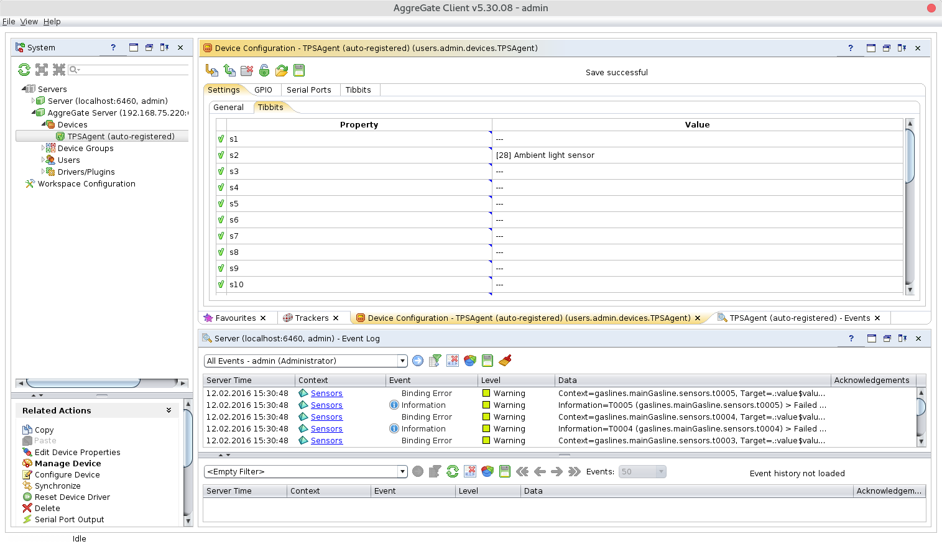Screen dimensions: 942x544
Task: Switch to TPSAgent (auto-registered) - Events tab
Action: [x=800, y=318]
